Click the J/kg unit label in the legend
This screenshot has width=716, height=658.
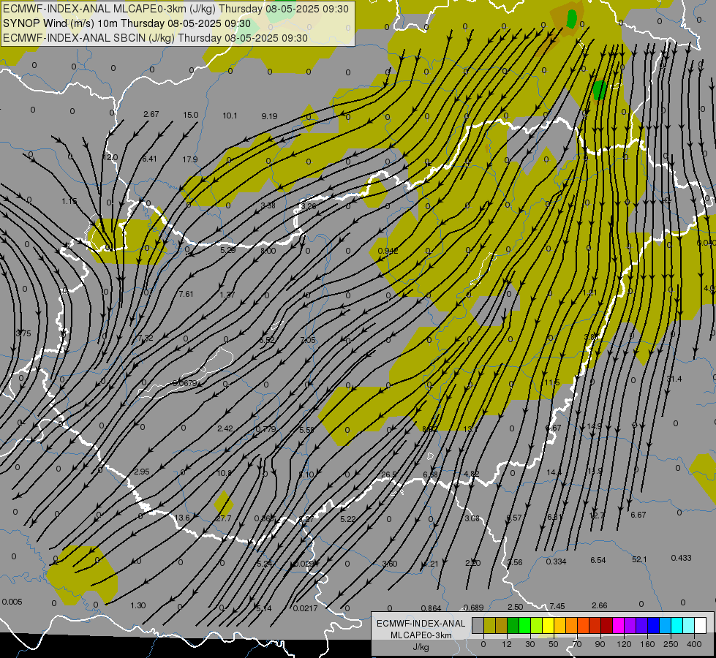pos(421,647)
